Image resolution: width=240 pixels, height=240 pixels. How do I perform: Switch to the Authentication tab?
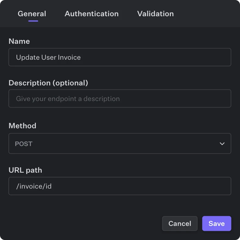point(92,14)
